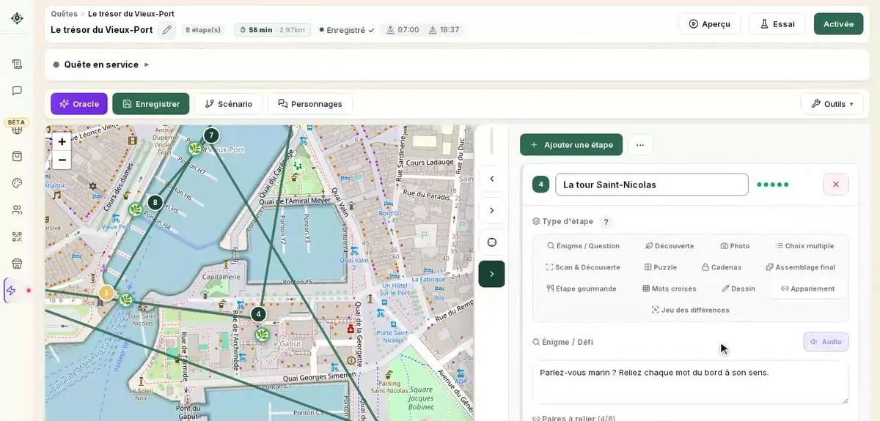
Task: Select the Choix multiple step type
Action: [804, 246]
